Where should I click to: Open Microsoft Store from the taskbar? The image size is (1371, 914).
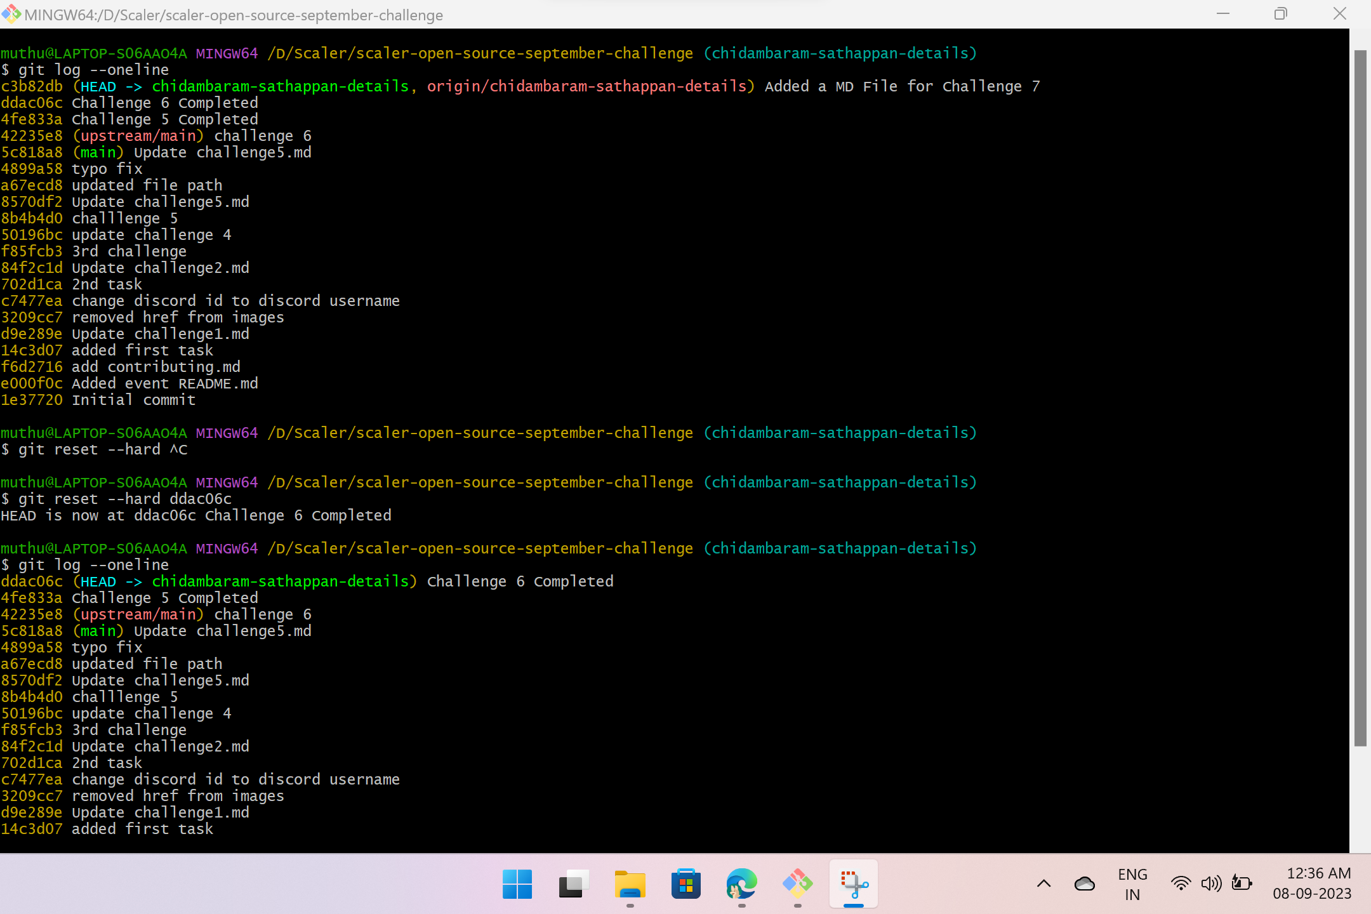[685, 884]
